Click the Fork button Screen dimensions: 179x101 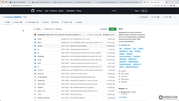156,17
